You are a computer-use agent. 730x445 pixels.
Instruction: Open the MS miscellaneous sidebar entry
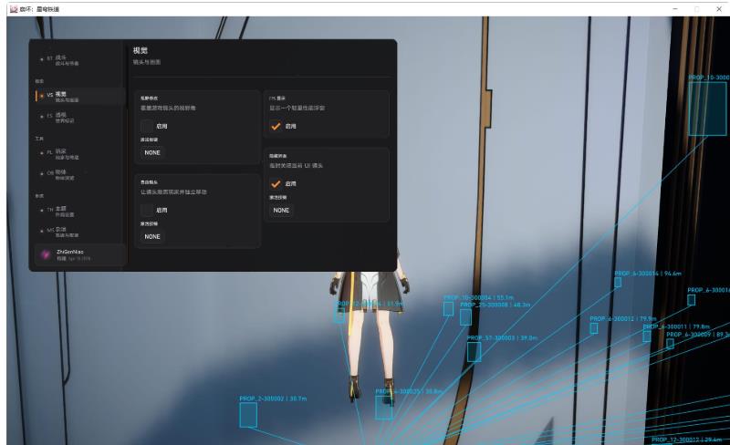coord(78,232)
